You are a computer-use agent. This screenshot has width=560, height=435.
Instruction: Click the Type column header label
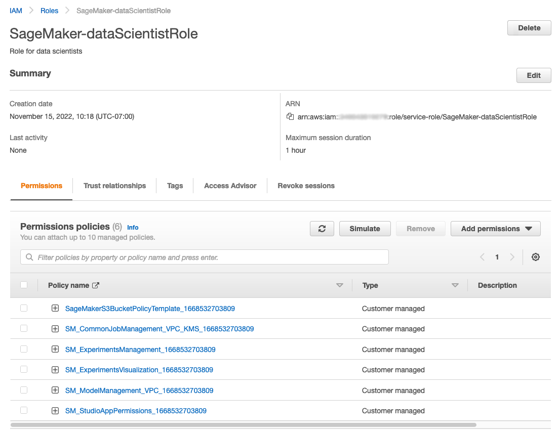coord(370,285)
